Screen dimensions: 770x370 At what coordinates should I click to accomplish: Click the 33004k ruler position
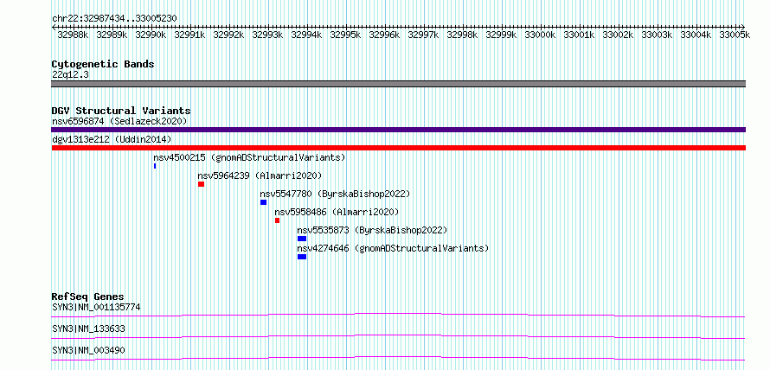[696, 35]
